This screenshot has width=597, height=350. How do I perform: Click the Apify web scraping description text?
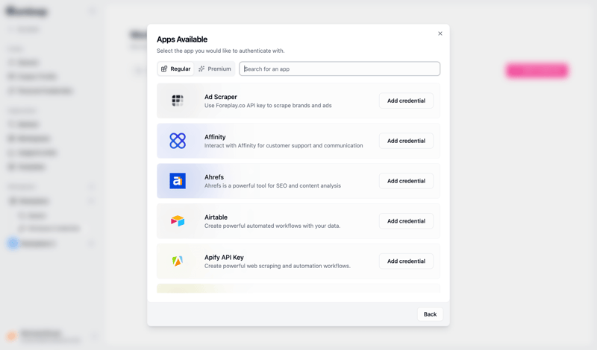coord(277,266)
